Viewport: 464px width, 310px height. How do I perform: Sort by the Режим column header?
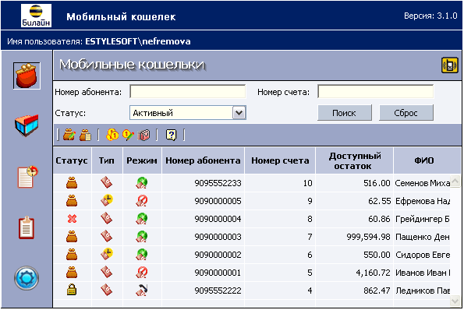click(x=142, y=160)
